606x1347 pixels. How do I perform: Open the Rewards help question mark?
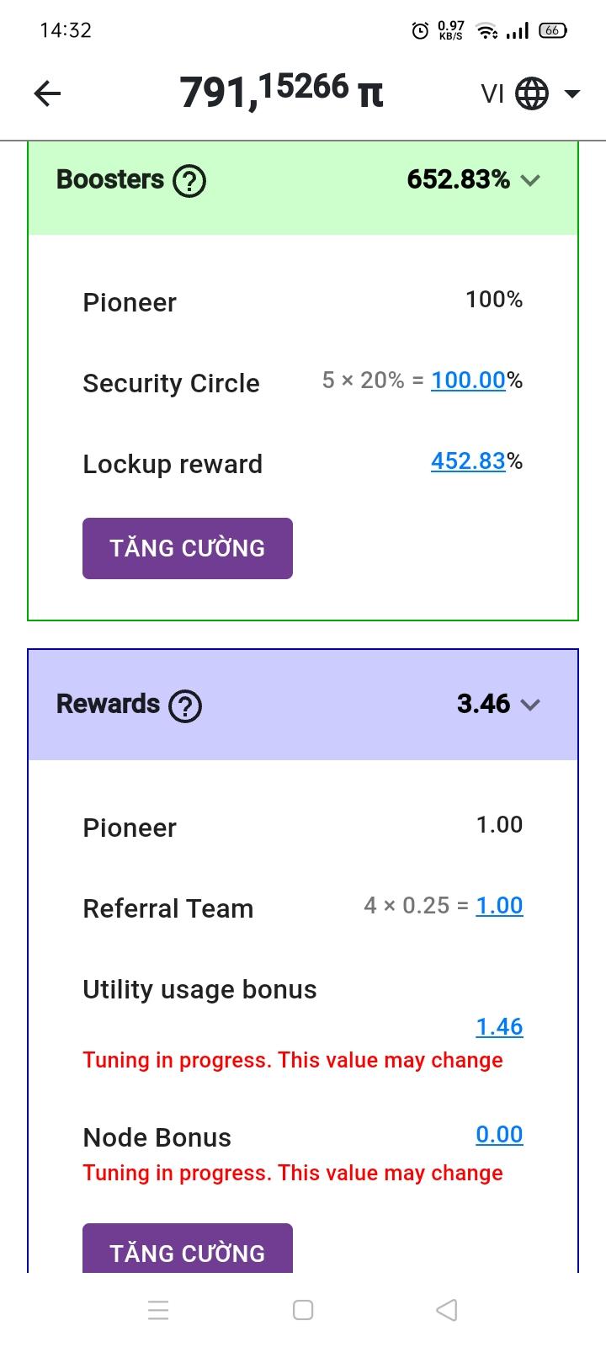185,705
